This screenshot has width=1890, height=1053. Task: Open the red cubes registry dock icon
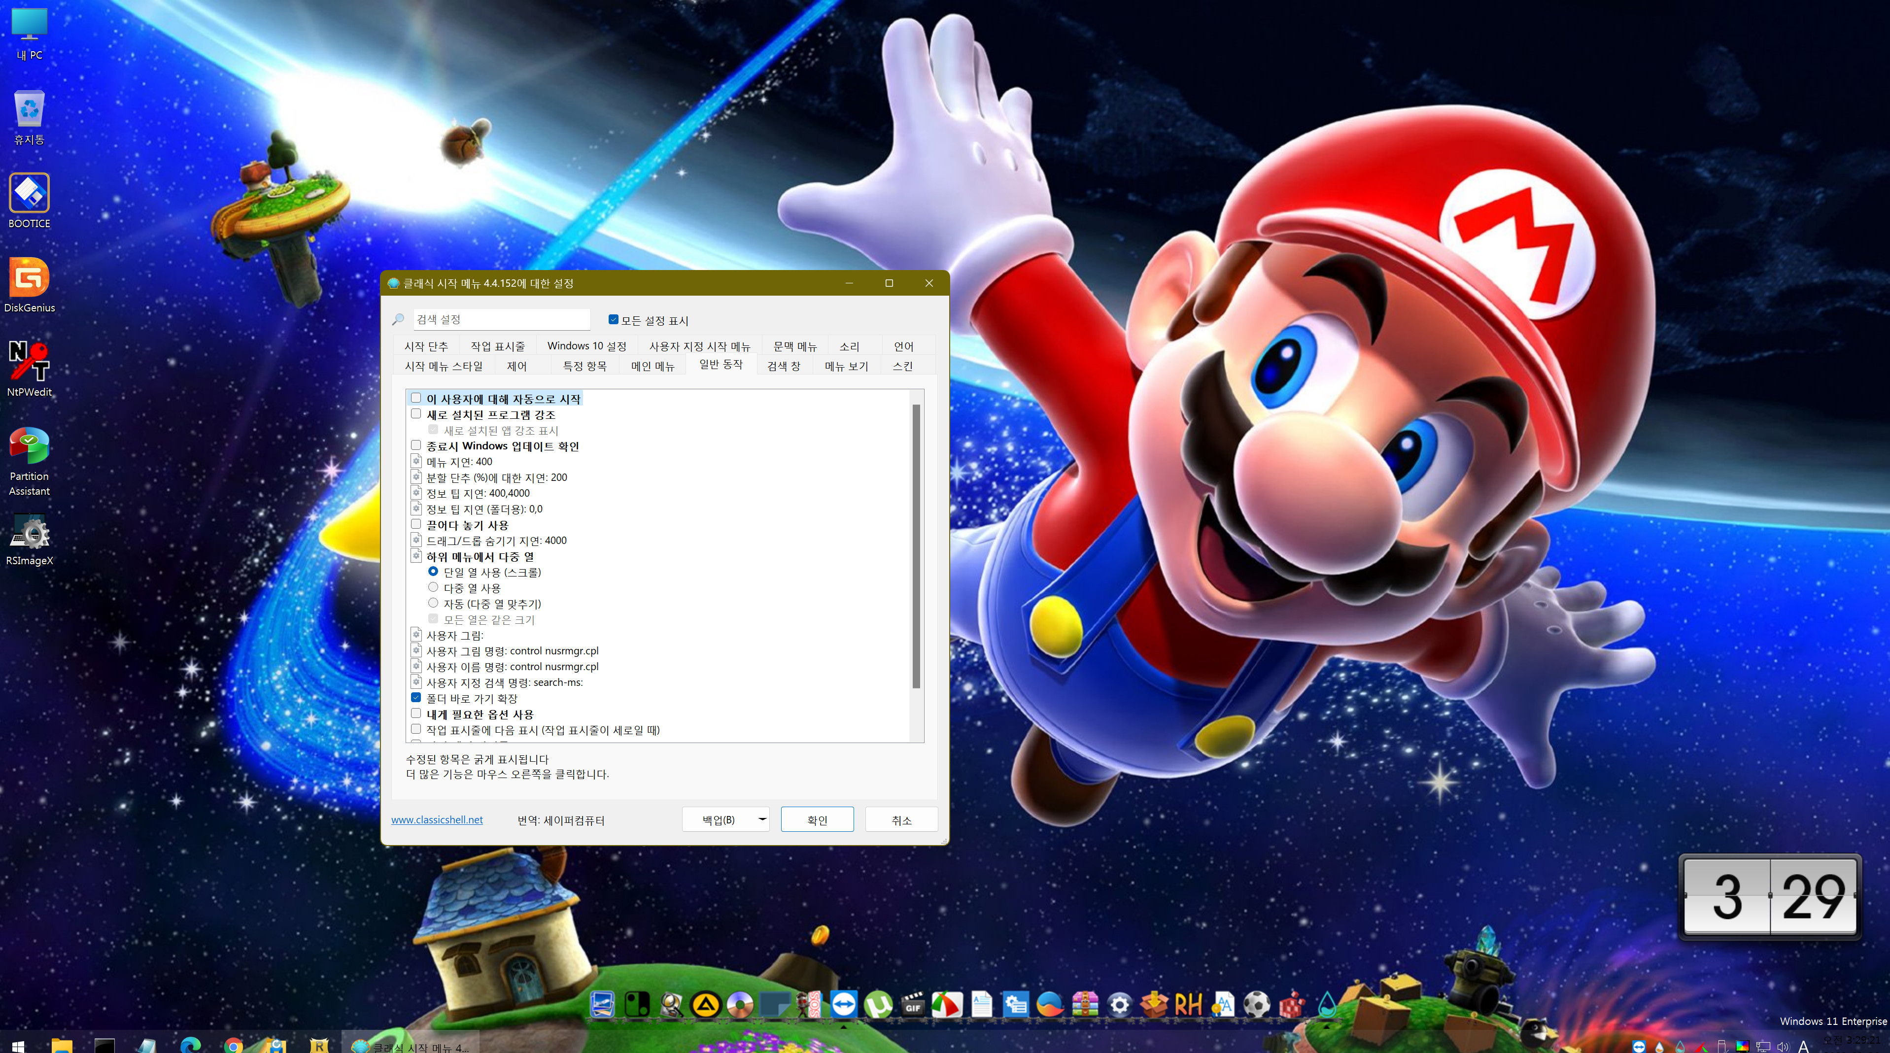1292,1004
